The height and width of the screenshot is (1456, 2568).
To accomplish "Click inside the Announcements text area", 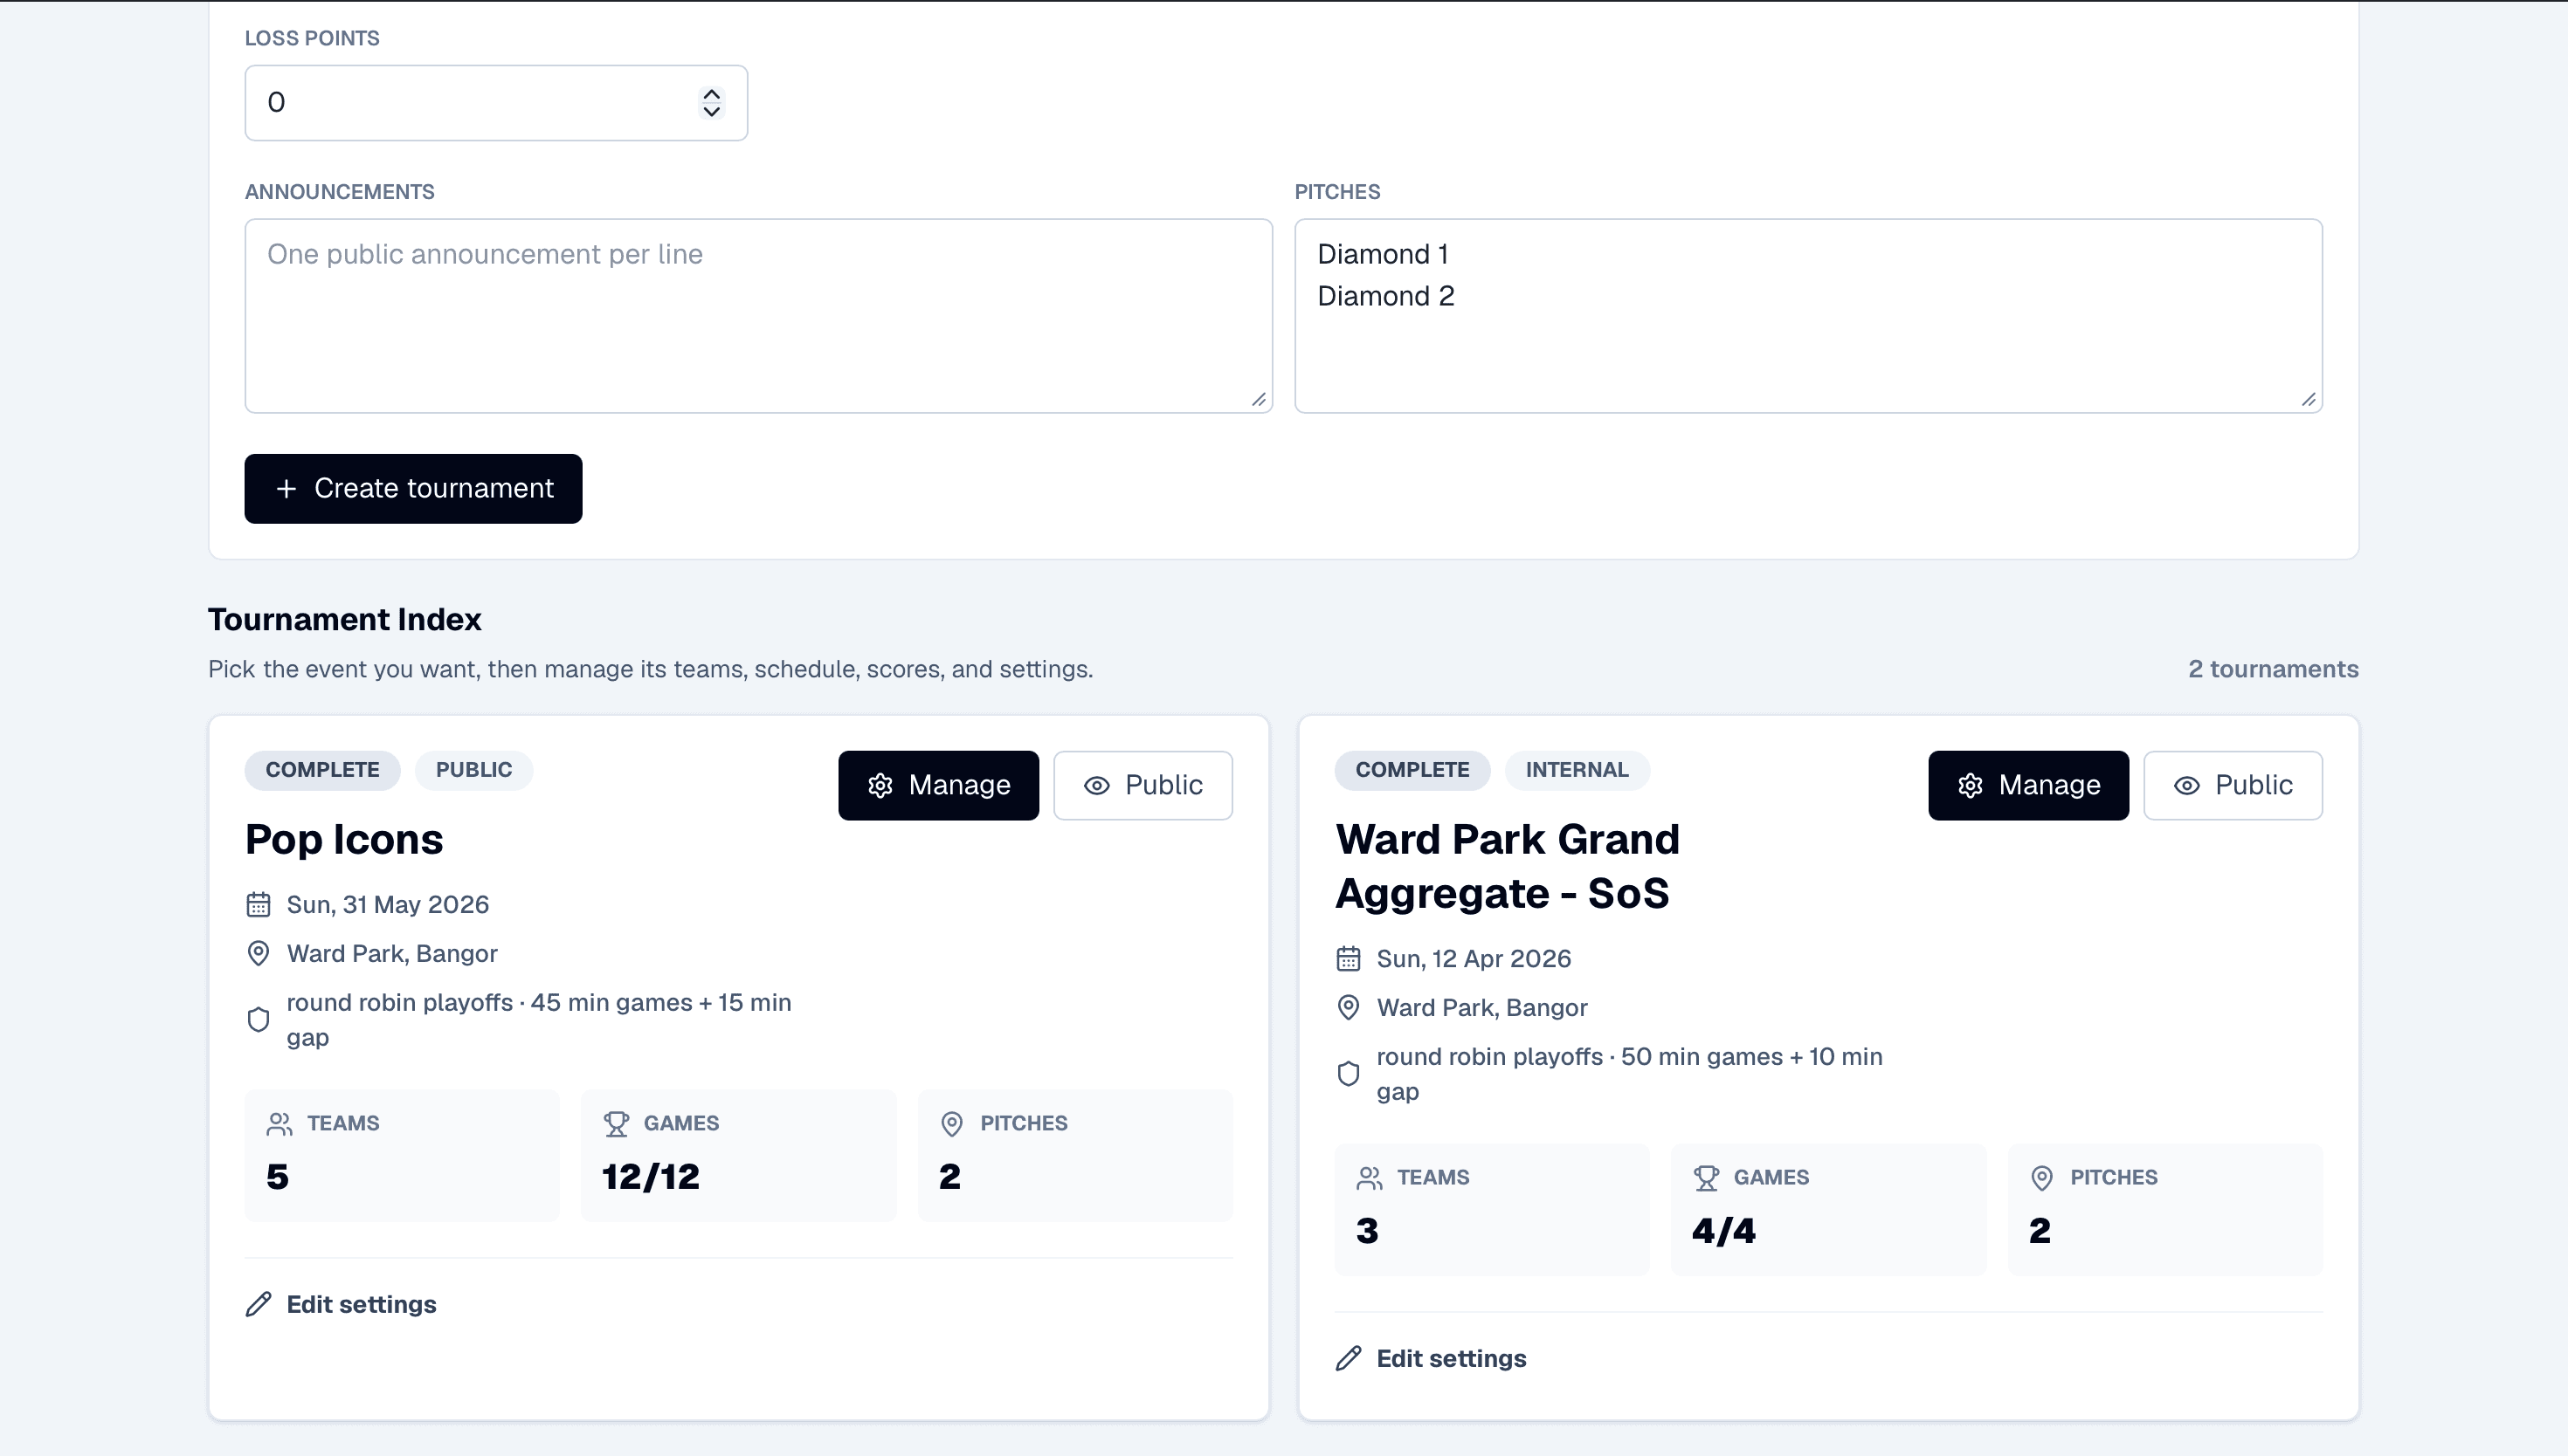I will click(758, 316).
